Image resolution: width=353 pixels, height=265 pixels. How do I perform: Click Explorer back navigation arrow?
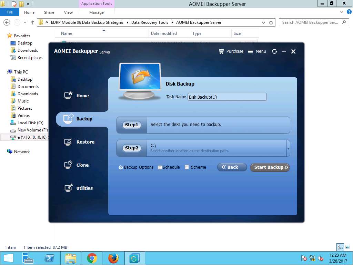click(7, 22)
